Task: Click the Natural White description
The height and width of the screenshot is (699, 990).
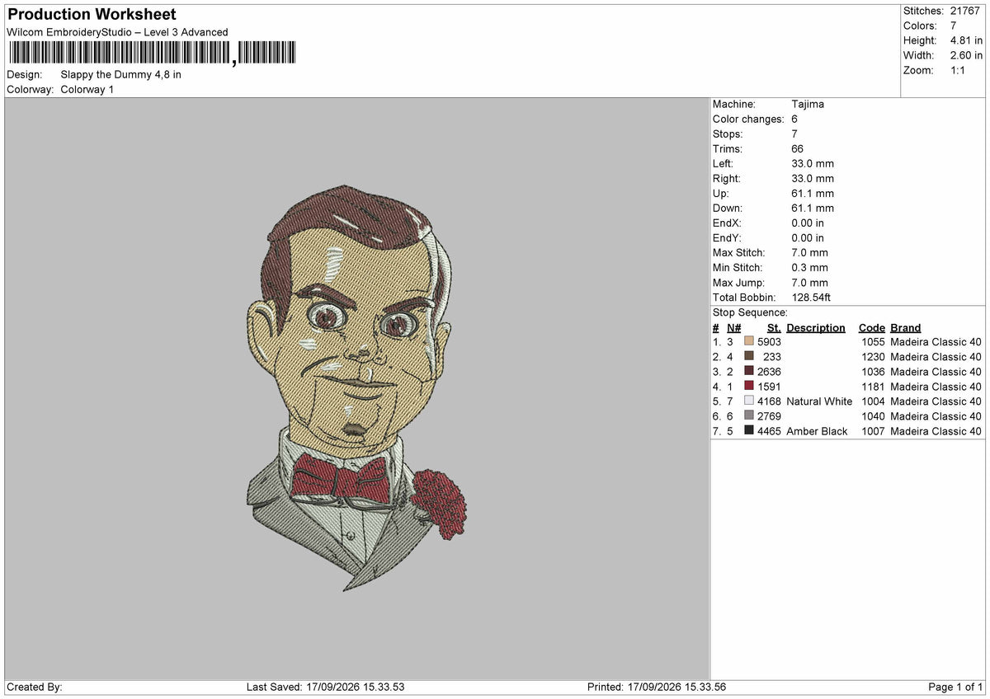Action: pyautogui.click(x=819, y=401)
